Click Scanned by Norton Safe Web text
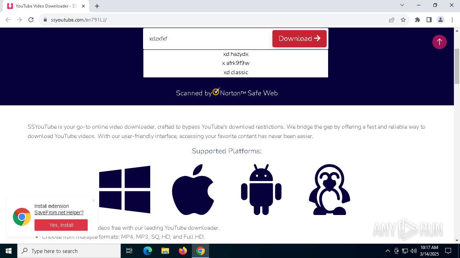This screenshot has width=460, height=258. 227,93
